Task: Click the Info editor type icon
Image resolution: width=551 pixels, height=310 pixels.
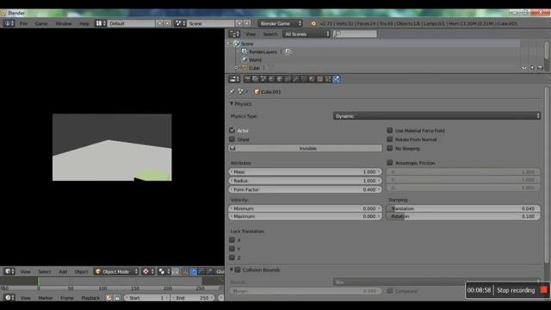Action: click(9, 23)
